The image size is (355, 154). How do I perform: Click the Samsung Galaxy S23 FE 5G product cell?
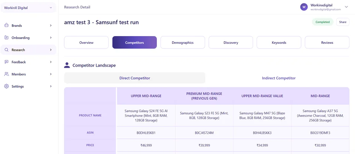click(x=204, y=116)
